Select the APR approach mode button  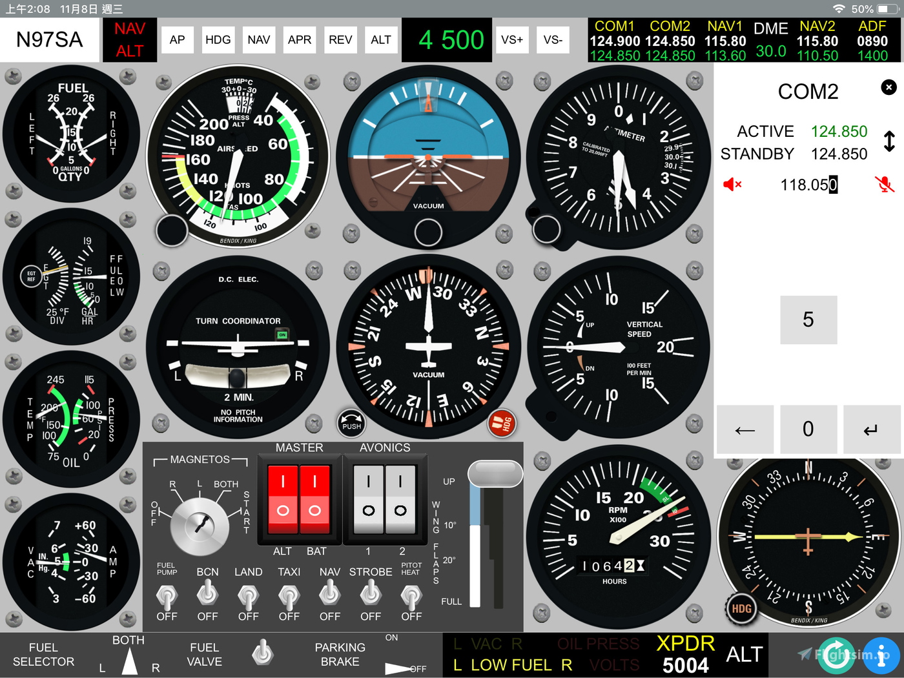click(x=299, y=39)
